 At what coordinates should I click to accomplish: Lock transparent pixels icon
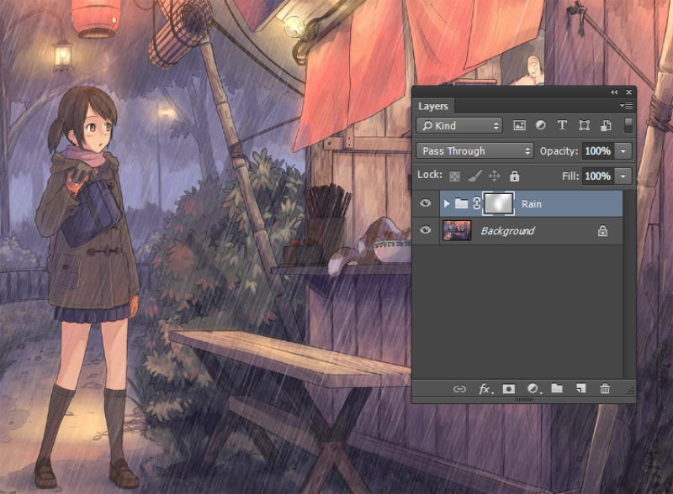pyautogui.click(x=454, y=176)
